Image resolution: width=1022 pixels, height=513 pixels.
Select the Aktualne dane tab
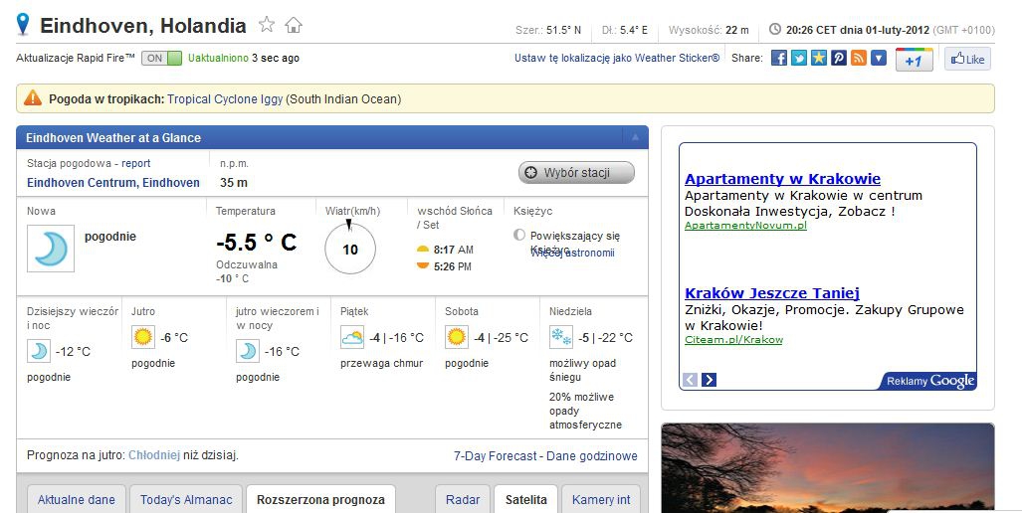[x=77, y=500]
